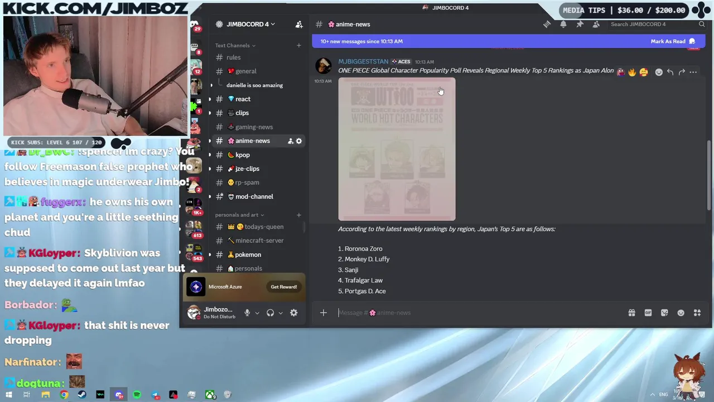Open the sticker picker

point(664,313)
